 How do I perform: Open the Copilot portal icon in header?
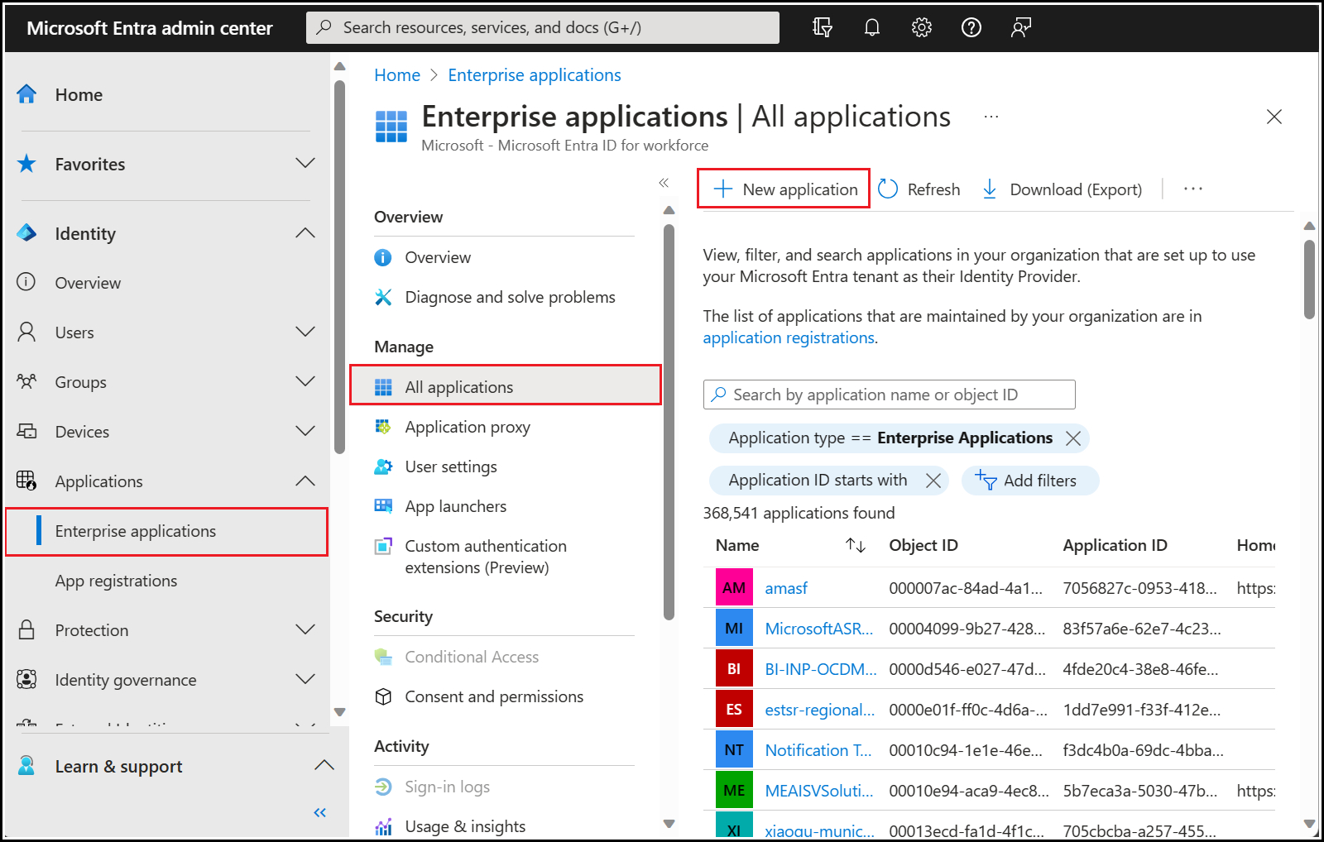822,28
